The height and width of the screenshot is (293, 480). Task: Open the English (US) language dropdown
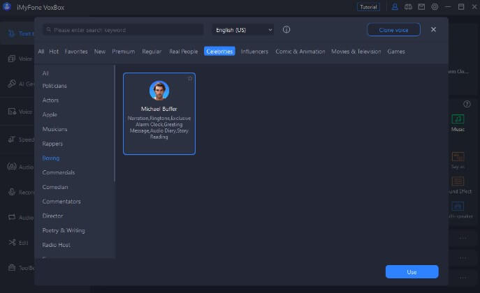[x=243, y=30]
